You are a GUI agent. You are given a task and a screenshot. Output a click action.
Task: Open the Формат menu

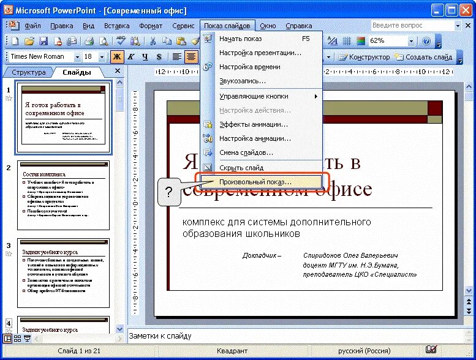click(x=151, y=26)
